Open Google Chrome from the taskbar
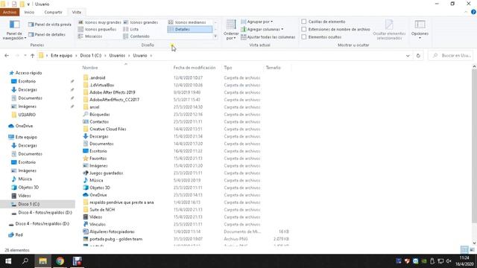The image size is (477, 268). click(x=60, y=261)
